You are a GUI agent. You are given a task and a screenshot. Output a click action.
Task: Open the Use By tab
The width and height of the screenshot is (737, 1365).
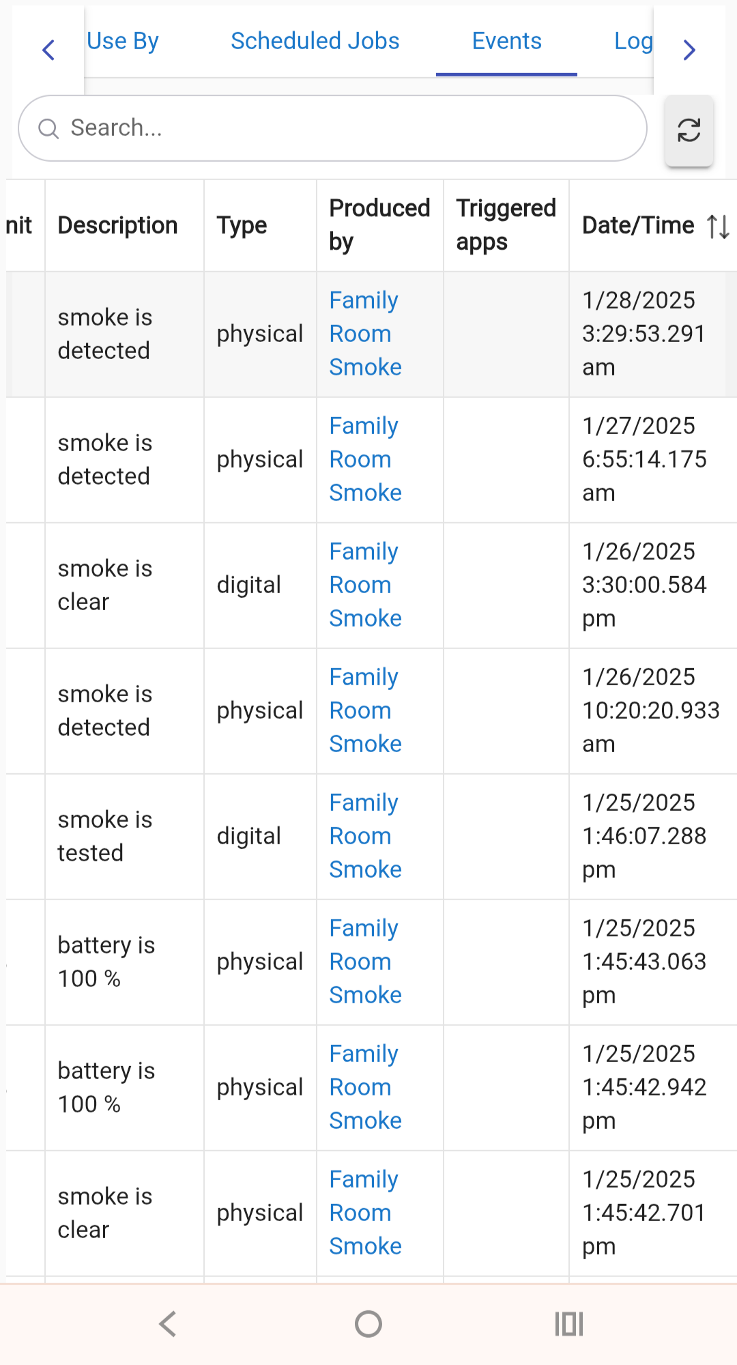[x=123, y=41]
